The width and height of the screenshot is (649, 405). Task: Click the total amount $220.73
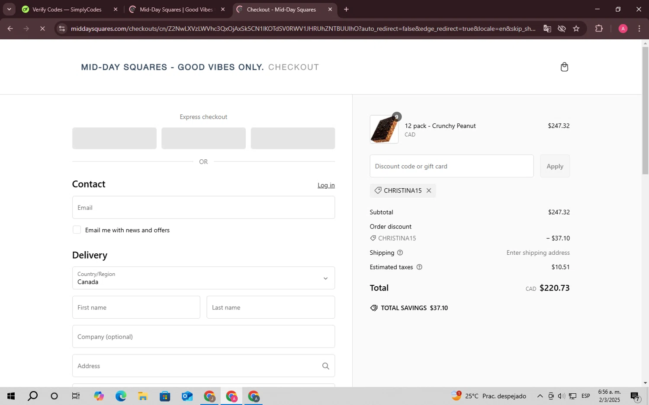click(555, 288)
